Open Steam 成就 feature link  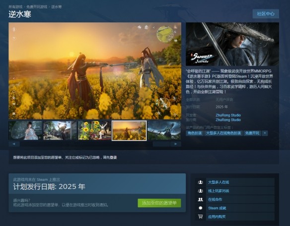coord(217,208)
